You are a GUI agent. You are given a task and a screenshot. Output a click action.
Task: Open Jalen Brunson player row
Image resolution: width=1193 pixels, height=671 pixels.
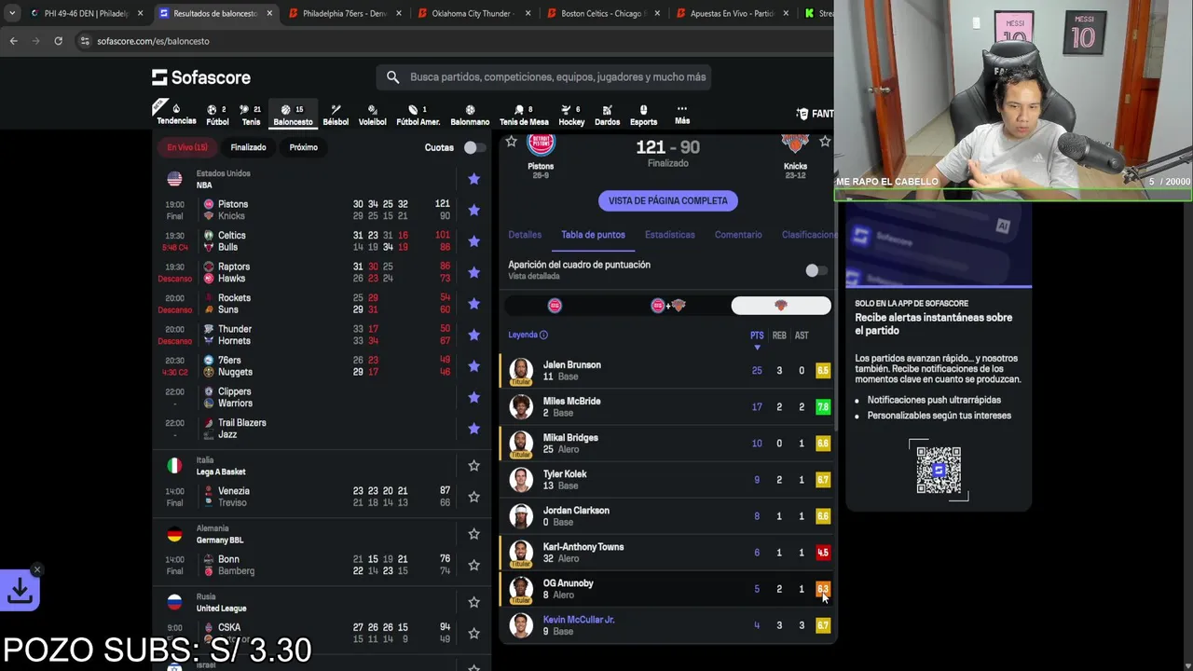click(667, 370)
